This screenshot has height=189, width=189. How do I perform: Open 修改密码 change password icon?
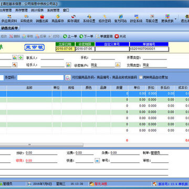tap(104, 18)
